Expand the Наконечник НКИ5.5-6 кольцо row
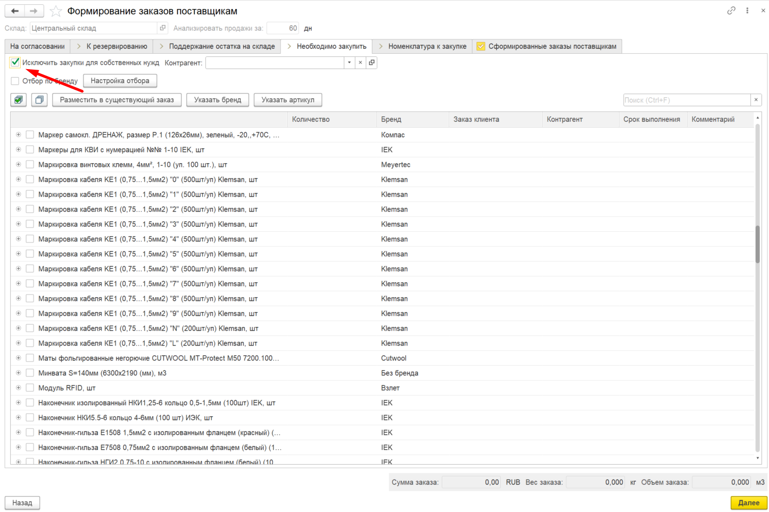Screen dimensions: 769x512 pos(18,418)
